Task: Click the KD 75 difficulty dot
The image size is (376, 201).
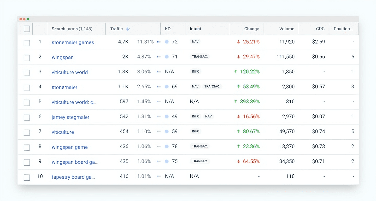Action: pyautogui.click(x=167, y=162)
